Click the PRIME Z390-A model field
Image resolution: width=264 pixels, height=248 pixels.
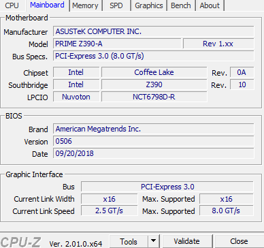click(117, 44)
